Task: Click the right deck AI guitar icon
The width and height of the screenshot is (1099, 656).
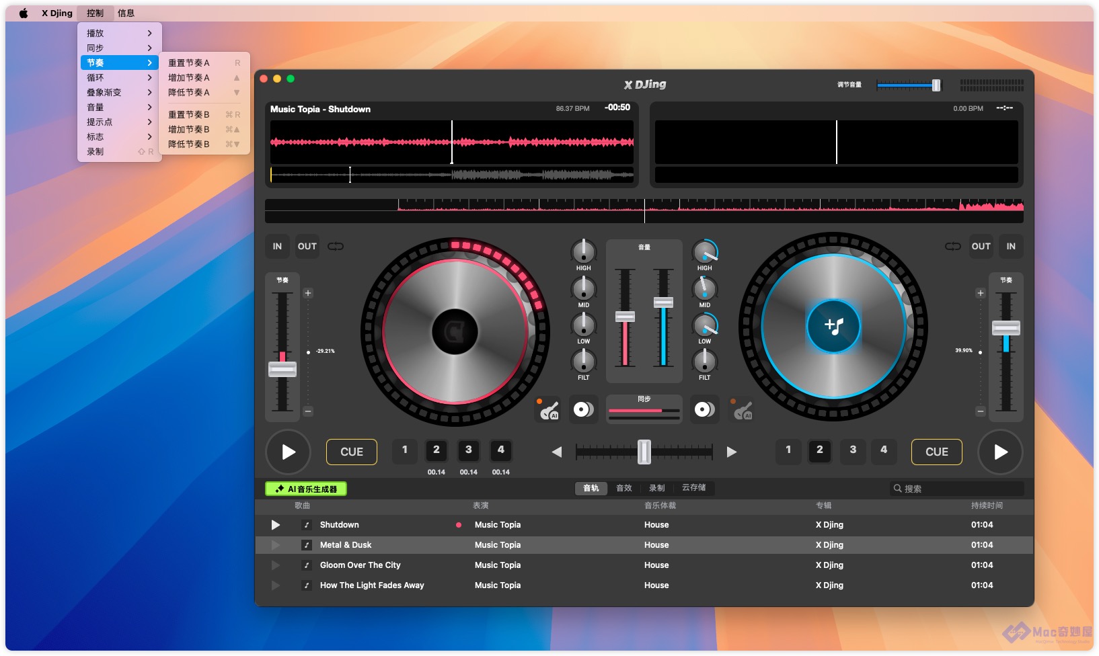Action: coord(743,409)
